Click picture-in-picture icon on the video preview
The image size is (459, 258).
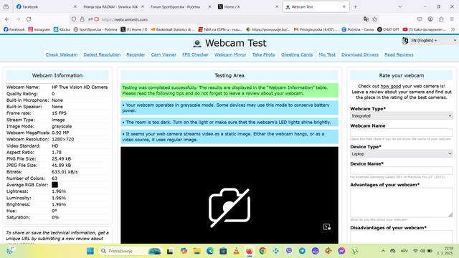tap(327, 226)
